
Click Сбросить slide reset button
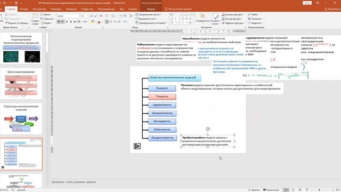point(47,19)
